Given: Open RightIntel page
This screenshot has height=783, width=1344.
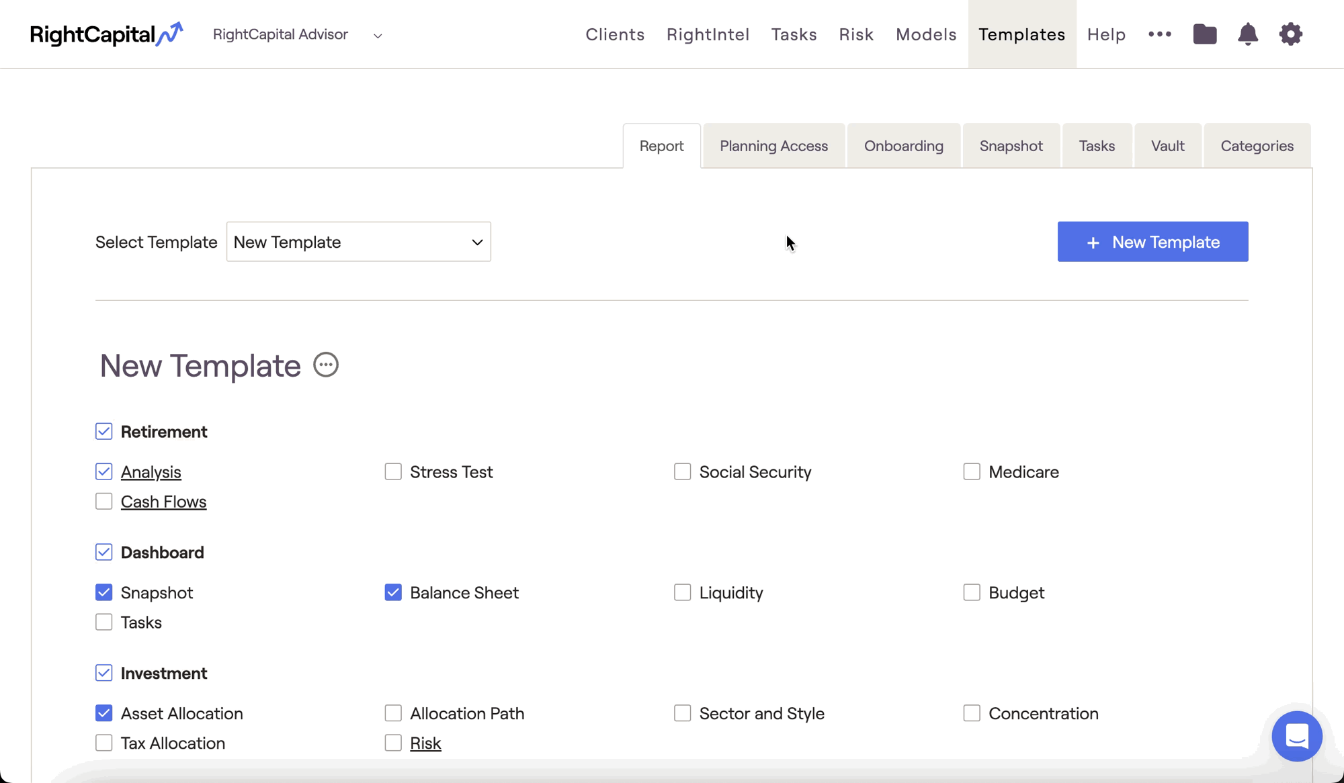Looking at the screenshot, I should tap(708, 34).
